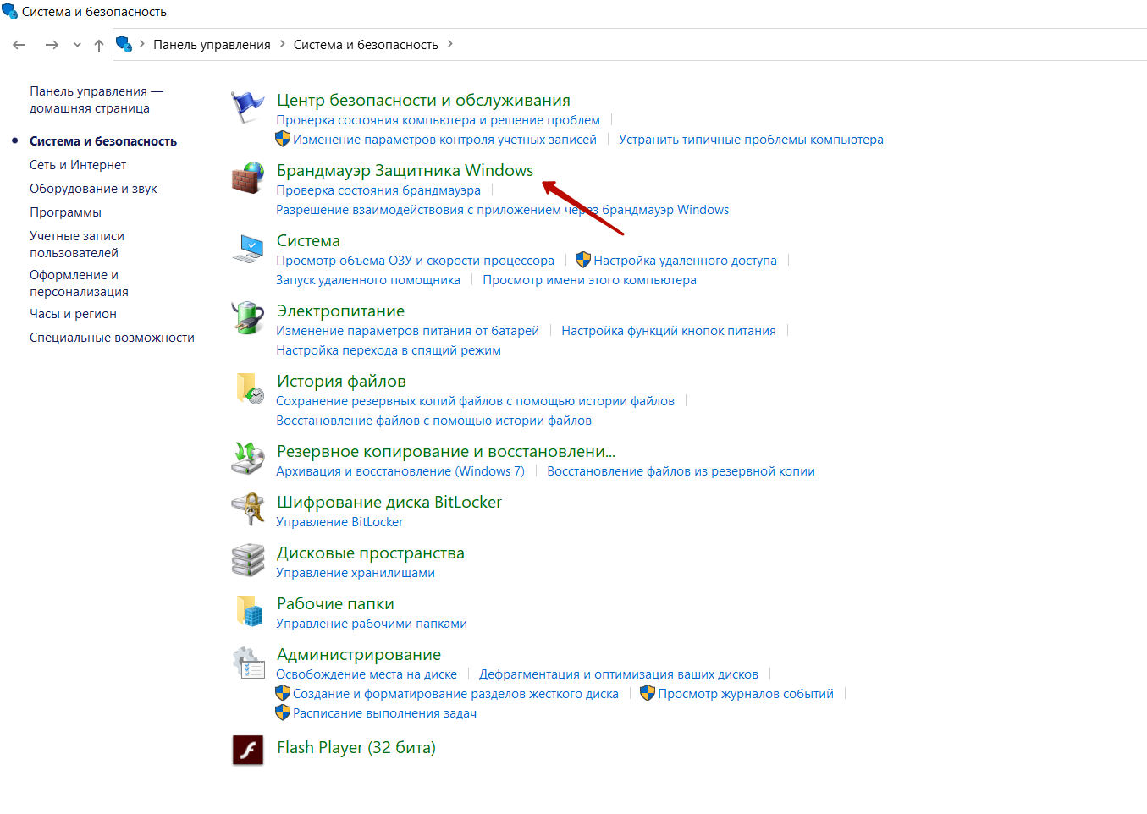Viewport: 1147px width, 814px height.
Task: Click the Security and Maintenance flag icon
Action: click(x=248, y=107)
